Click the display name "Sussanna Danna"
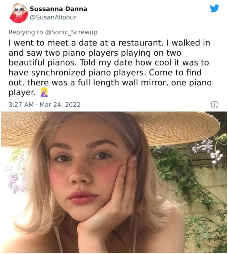The image size is (228, 254). [x=59, y=9]
